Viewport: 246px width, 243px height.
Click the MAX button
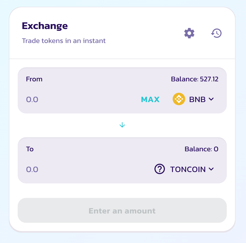(x=150, y=99)
